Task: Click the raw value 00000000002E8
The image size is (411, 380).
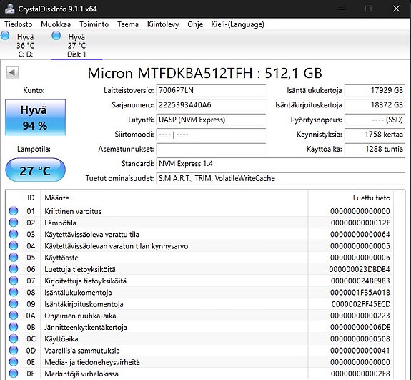Action: tap(360, 374)
